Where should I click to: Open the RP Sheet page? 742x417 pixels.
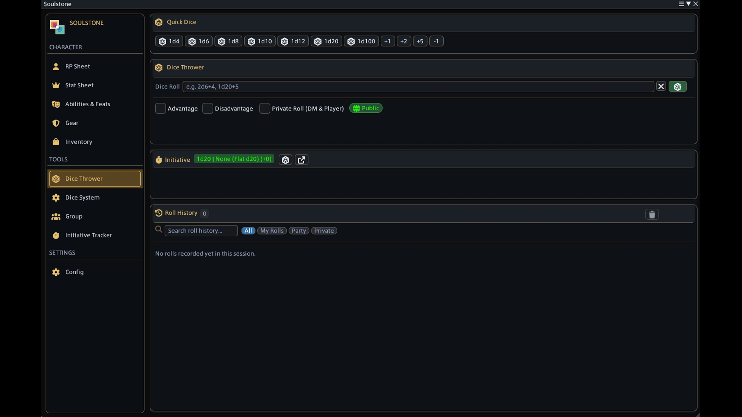tap(95, 66)
